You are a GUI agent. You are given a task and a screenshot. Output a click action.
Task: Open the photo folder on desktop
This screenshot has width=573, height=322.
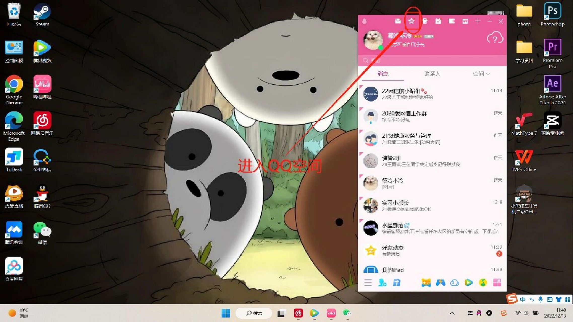click(x=524, y=15)
